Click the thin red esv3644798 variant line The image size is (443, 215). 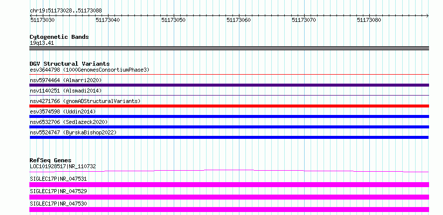(229, 75)
